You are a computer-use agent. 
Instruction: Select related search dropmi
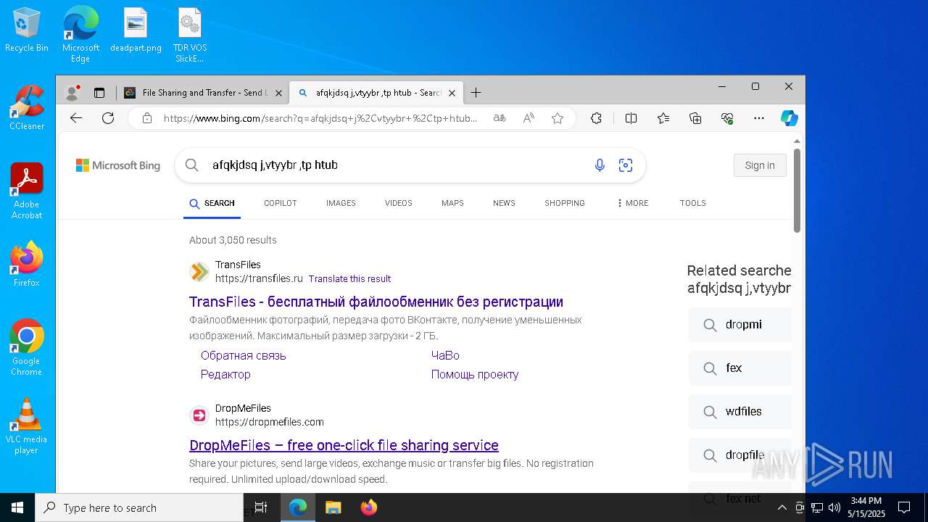point(739,325)
